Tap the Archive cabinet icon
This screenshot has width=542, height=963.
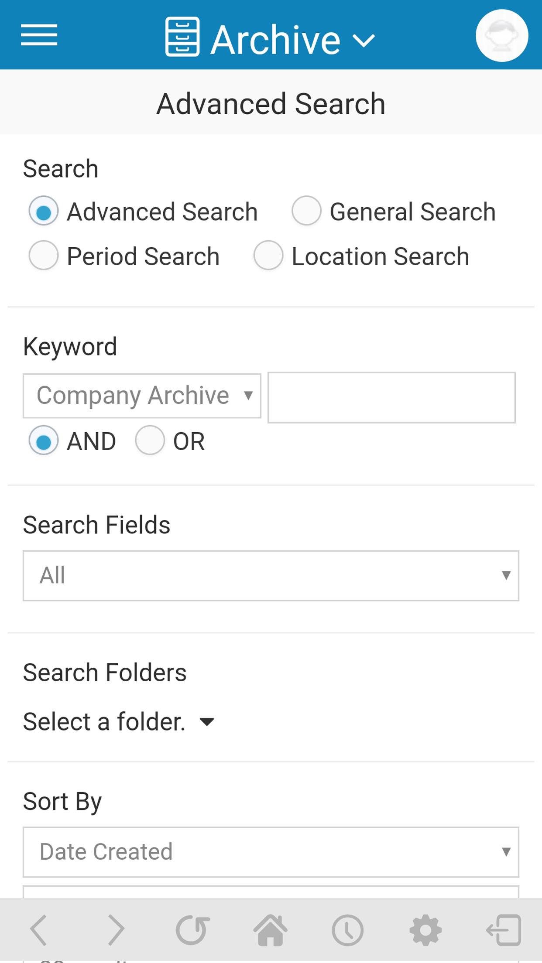182,37
